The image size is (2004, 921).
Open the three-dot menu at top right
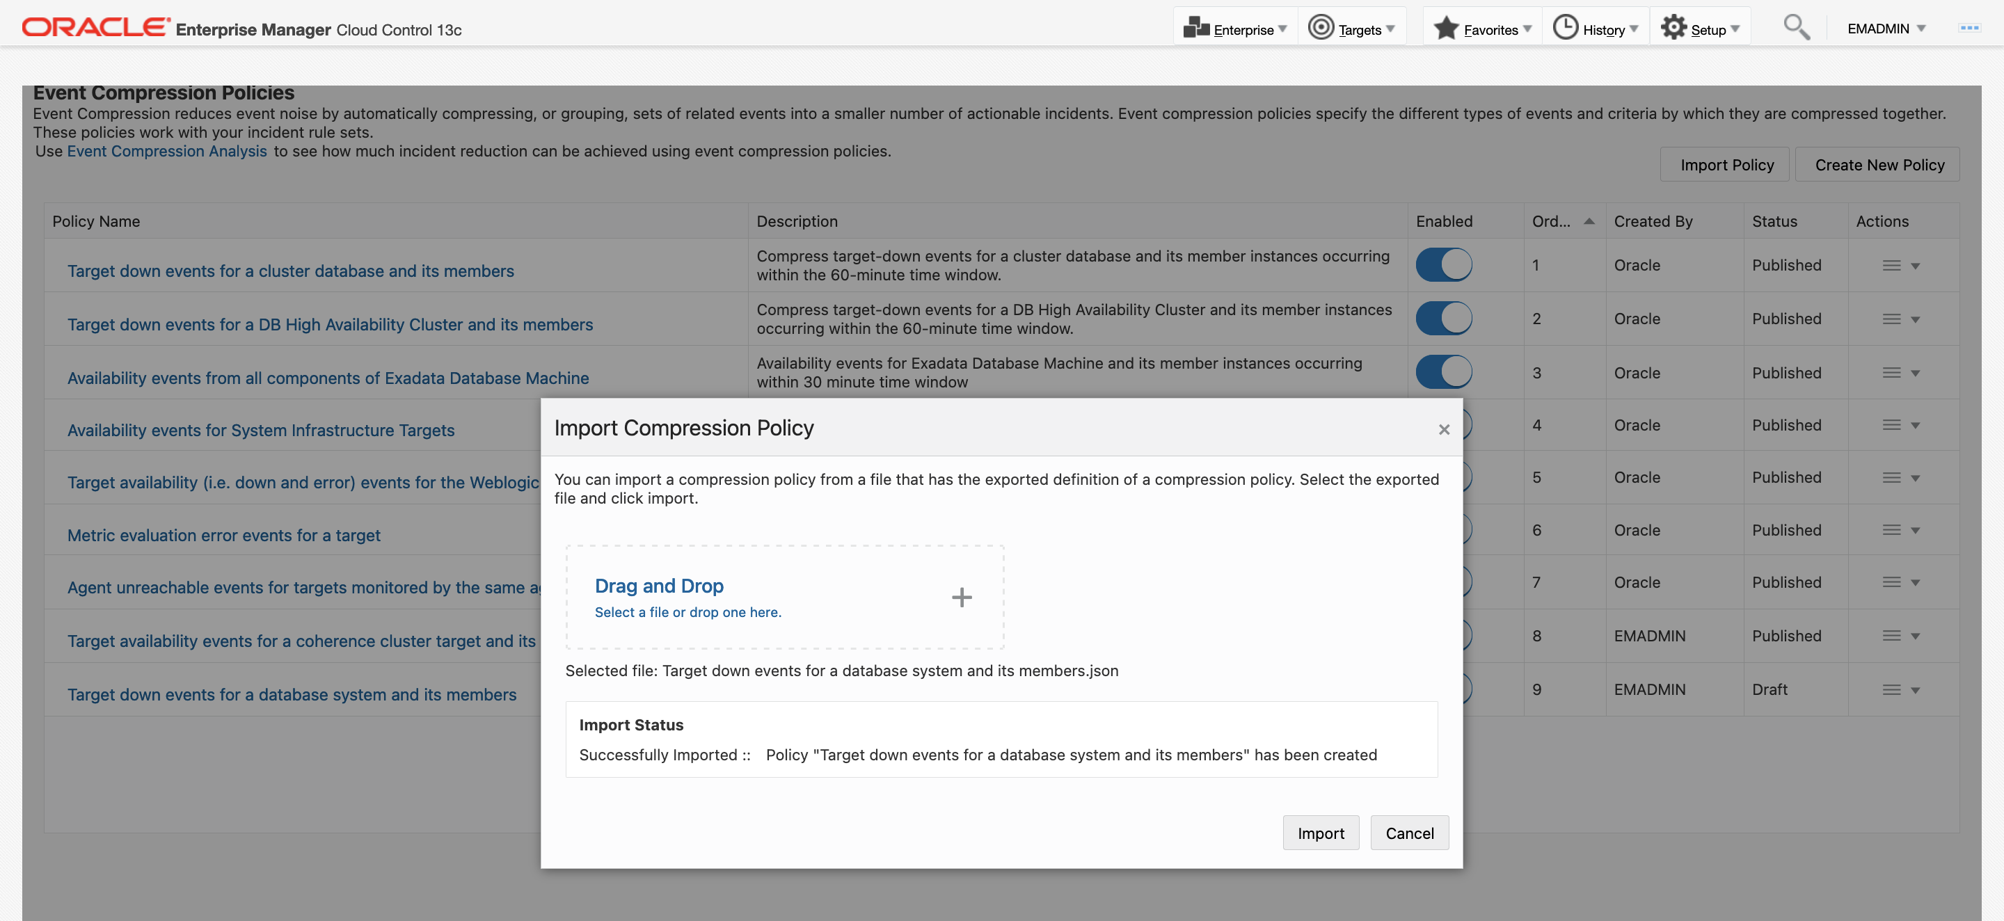pos(1969,28)
